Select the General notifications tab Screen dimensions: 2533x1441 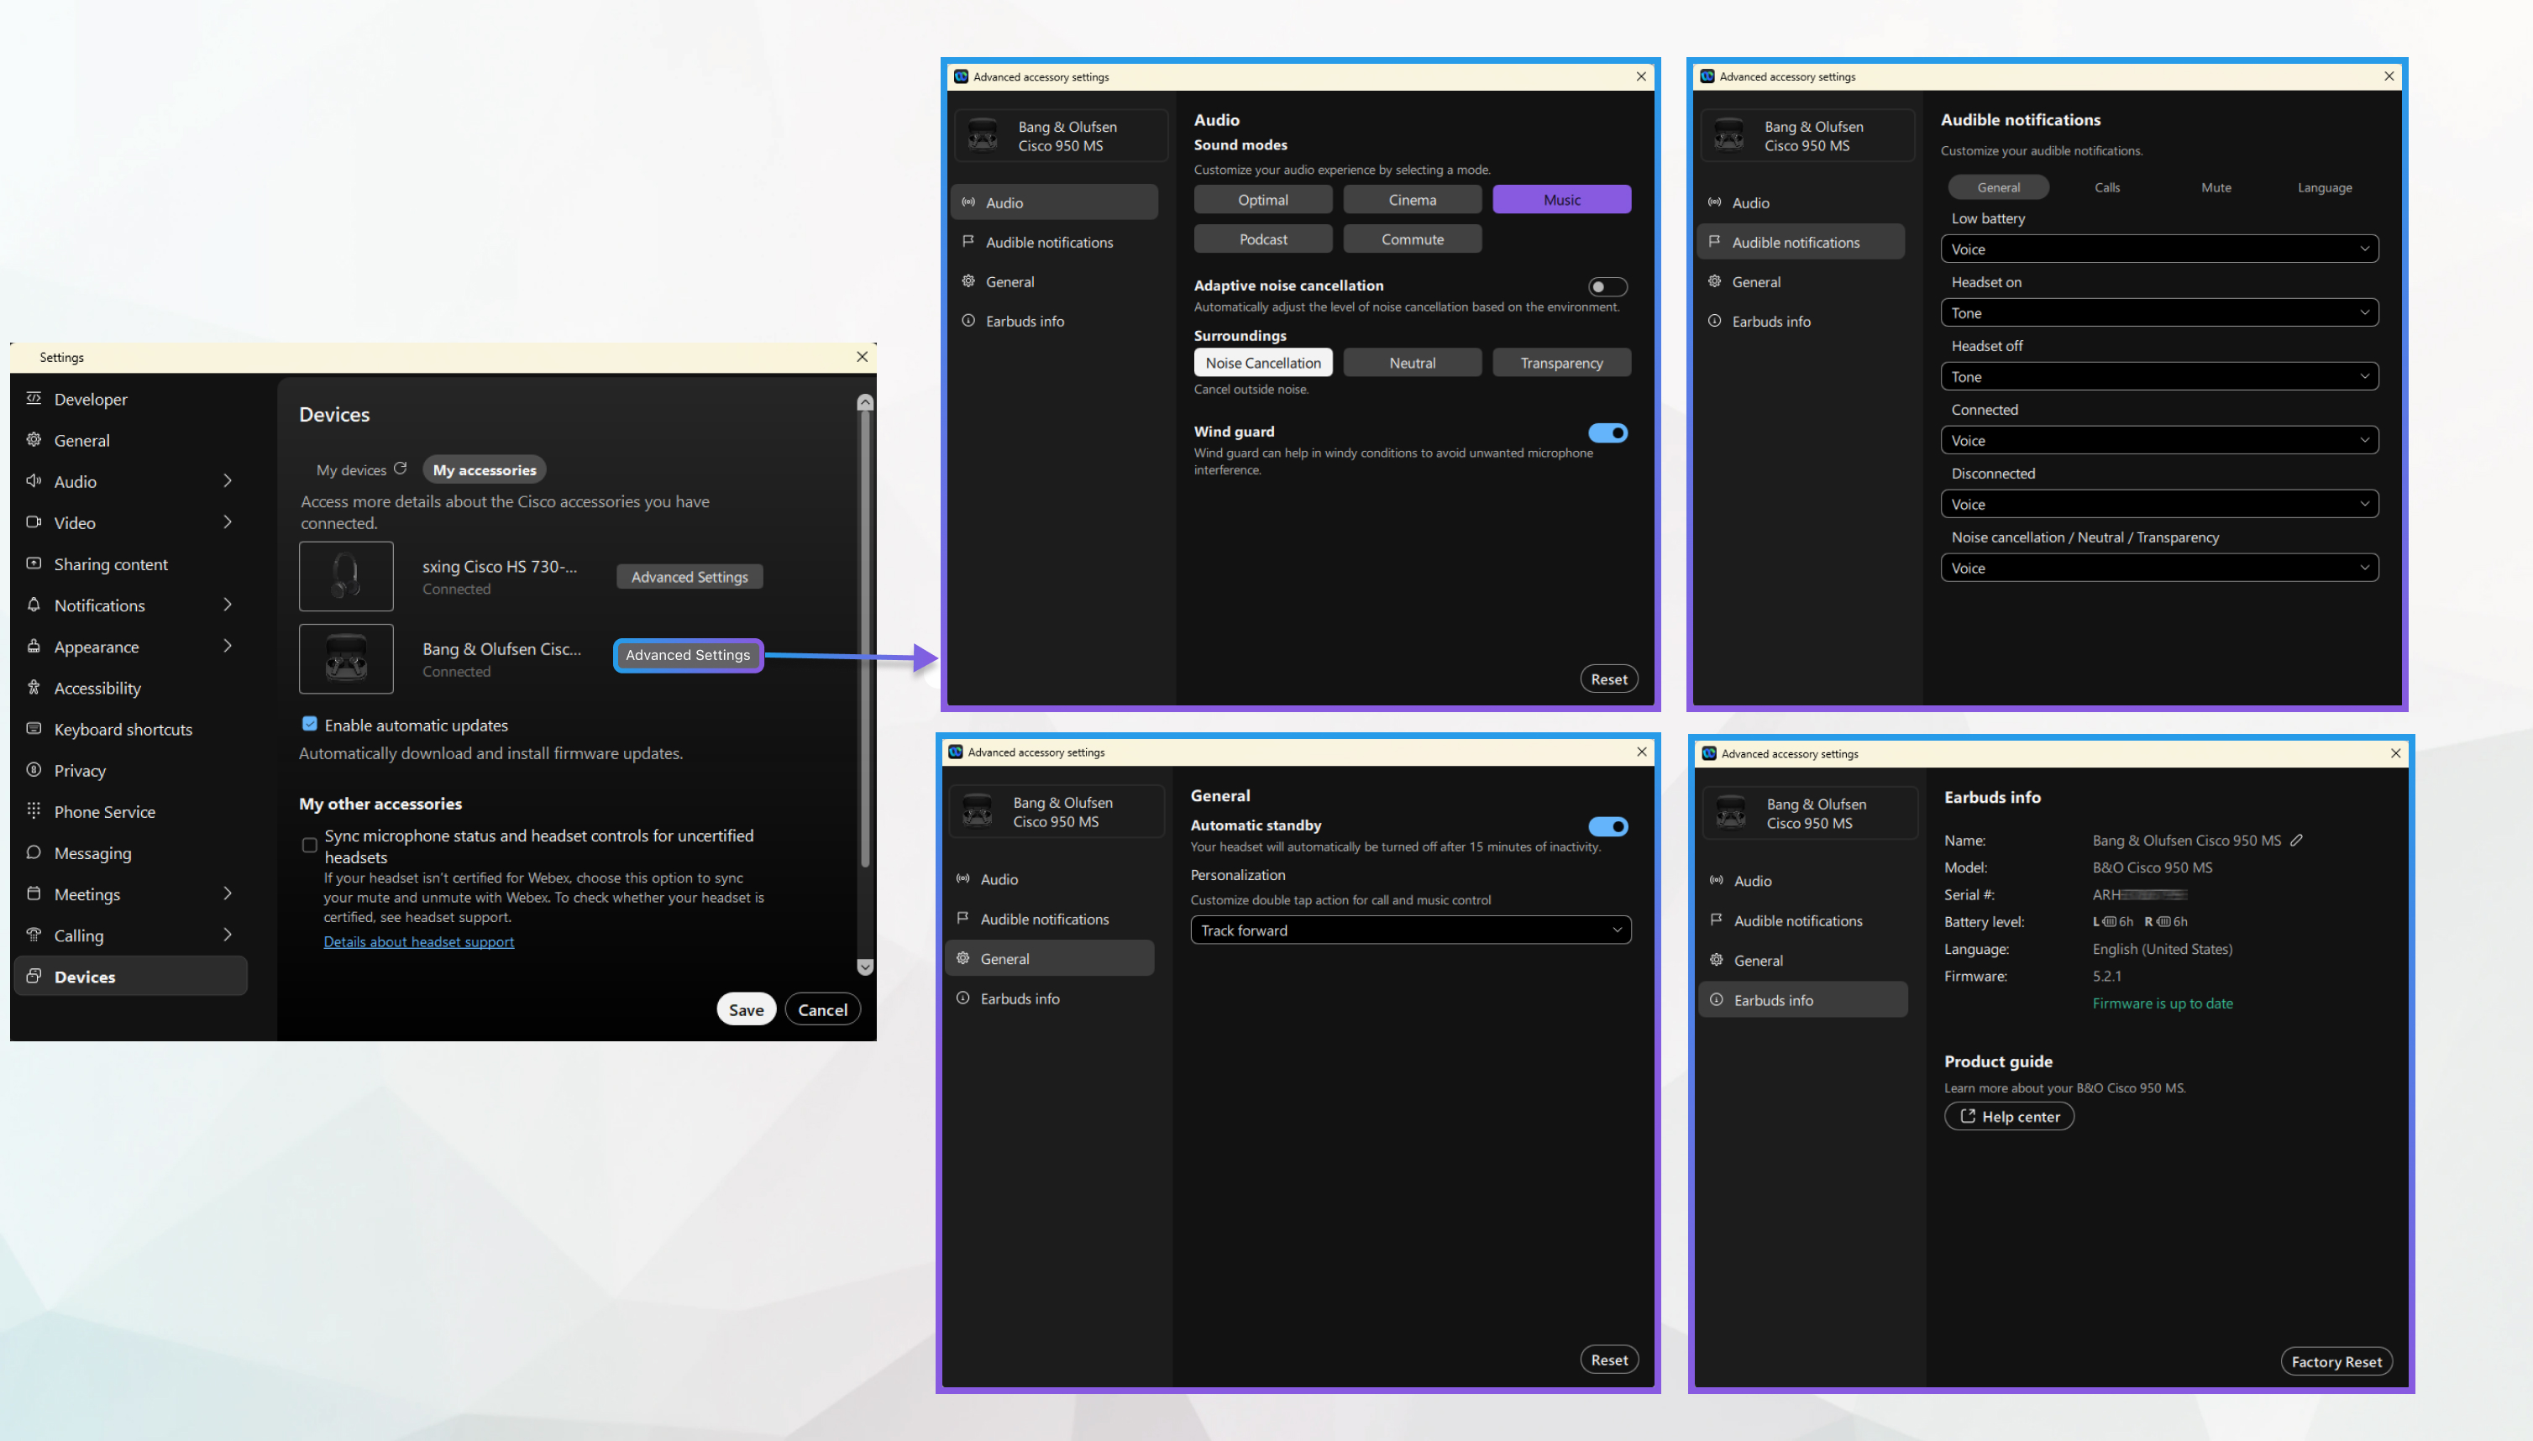pos(1999,187)
